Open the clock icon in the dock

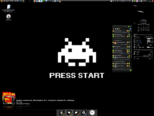(92, 113)
